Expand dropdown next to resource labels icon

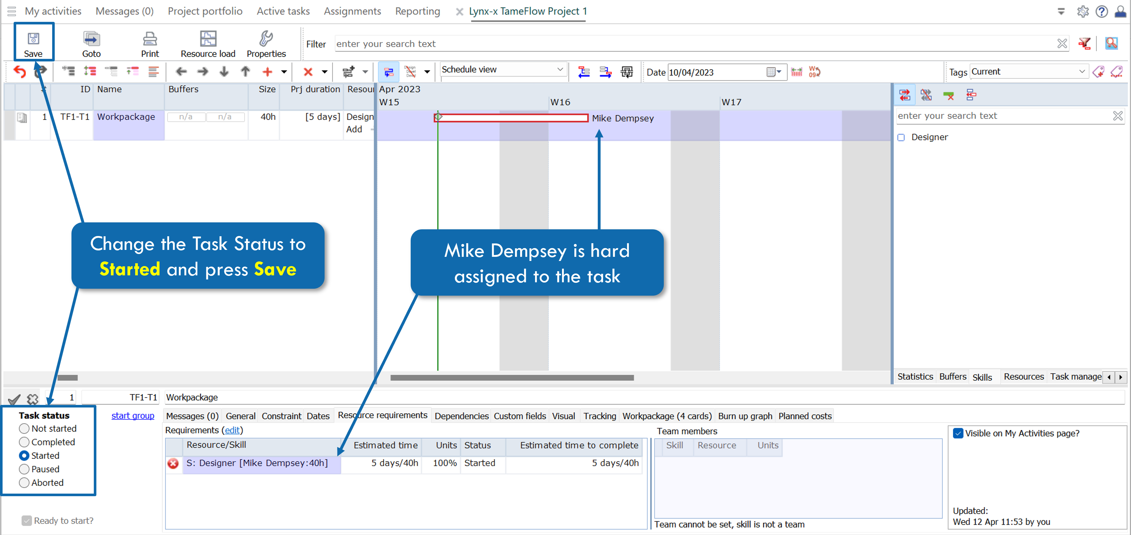pyautogui.click(x=427, y=72)
